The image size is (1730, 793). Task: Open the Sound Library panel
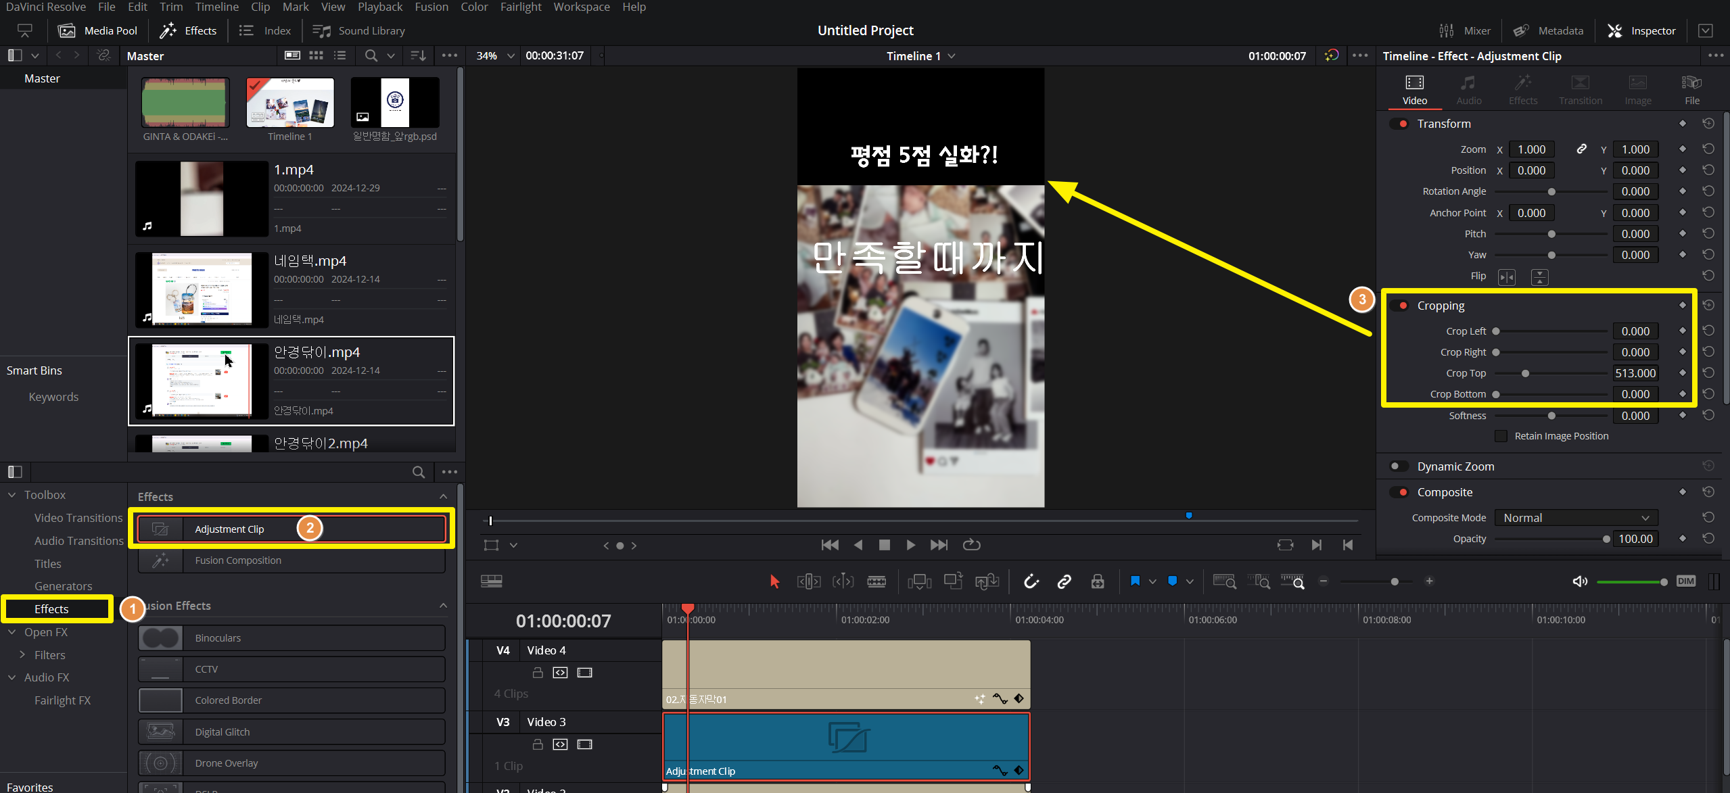pyautogui.click(x=359, y=31)
